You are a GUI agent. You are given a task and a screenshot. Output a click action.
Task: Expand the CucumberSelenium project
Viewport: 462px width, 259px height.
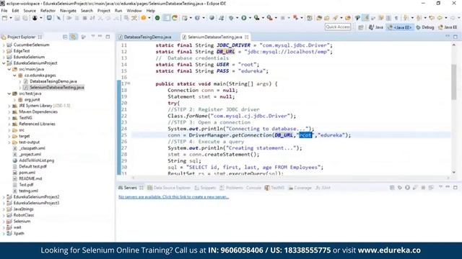pos(4,45)
